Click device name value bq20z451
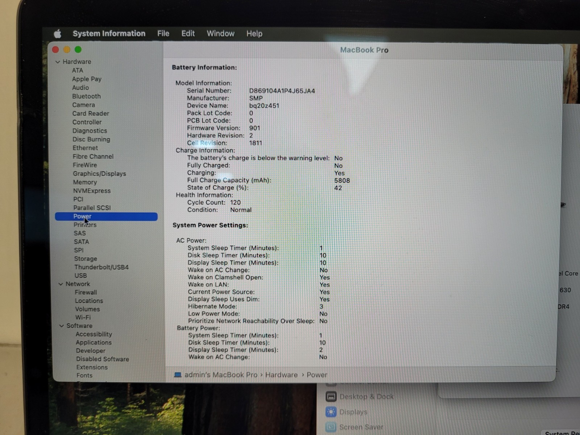Image resolution: width=580 pixels, height=435 pixels. [264, 106]
